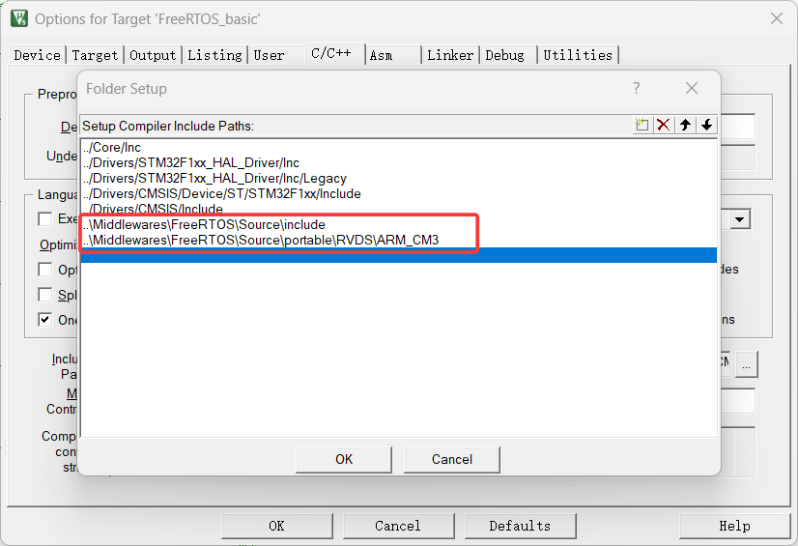Viewport: 798px width, 546px height.
Task: Select 'Middlewares\FreeRTOS\Source\include' path
Action: click(398, 224)
